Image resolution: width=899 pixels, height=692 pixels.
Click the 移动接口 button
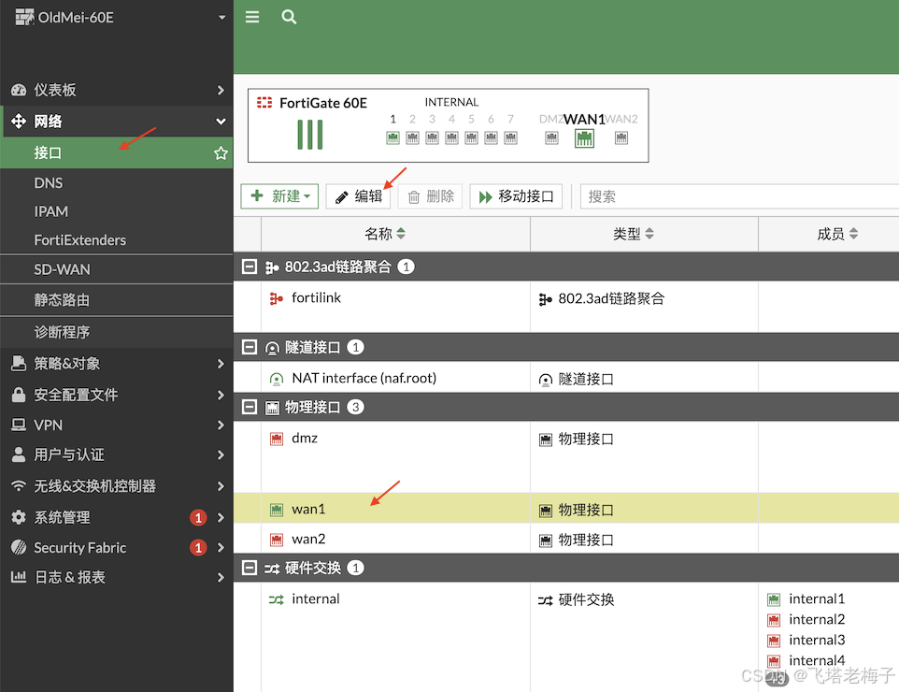coord(516,196)
